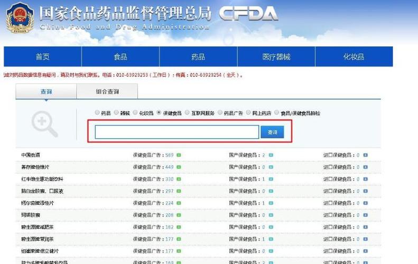This screenshot has height=264, width=418.
Task: Expand 进口保健食品 plus in 碧生源牌减肥茶 row
Action: click(x=366, y=227)
